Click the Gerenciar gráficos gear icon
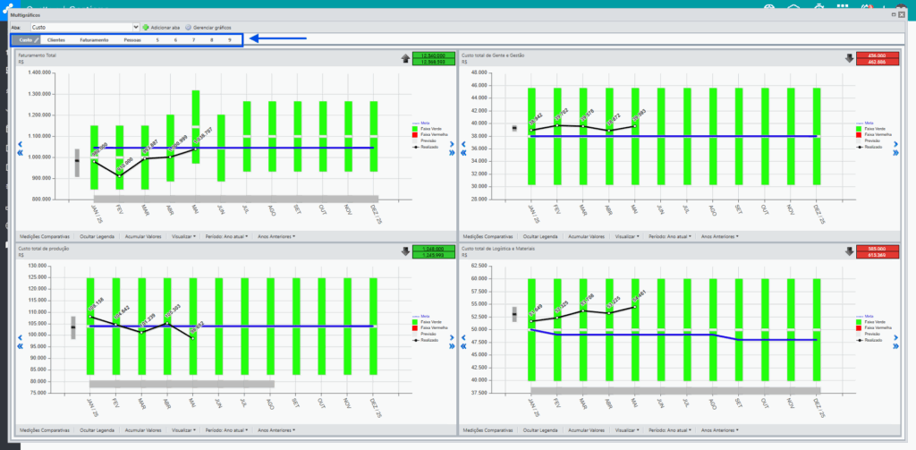This screenshot has height=450, width=916. (188, 27)
